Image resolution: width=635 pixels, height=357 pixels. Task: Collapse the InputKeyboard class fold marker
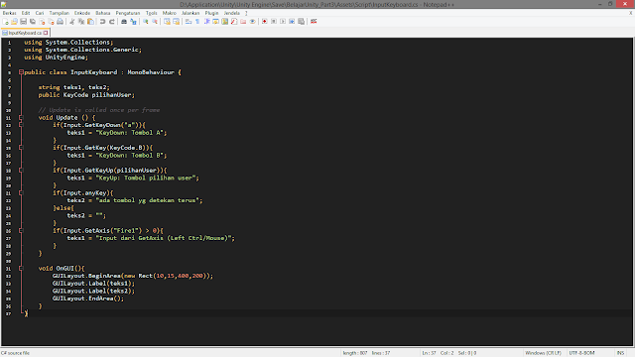(x=21, y=72)
